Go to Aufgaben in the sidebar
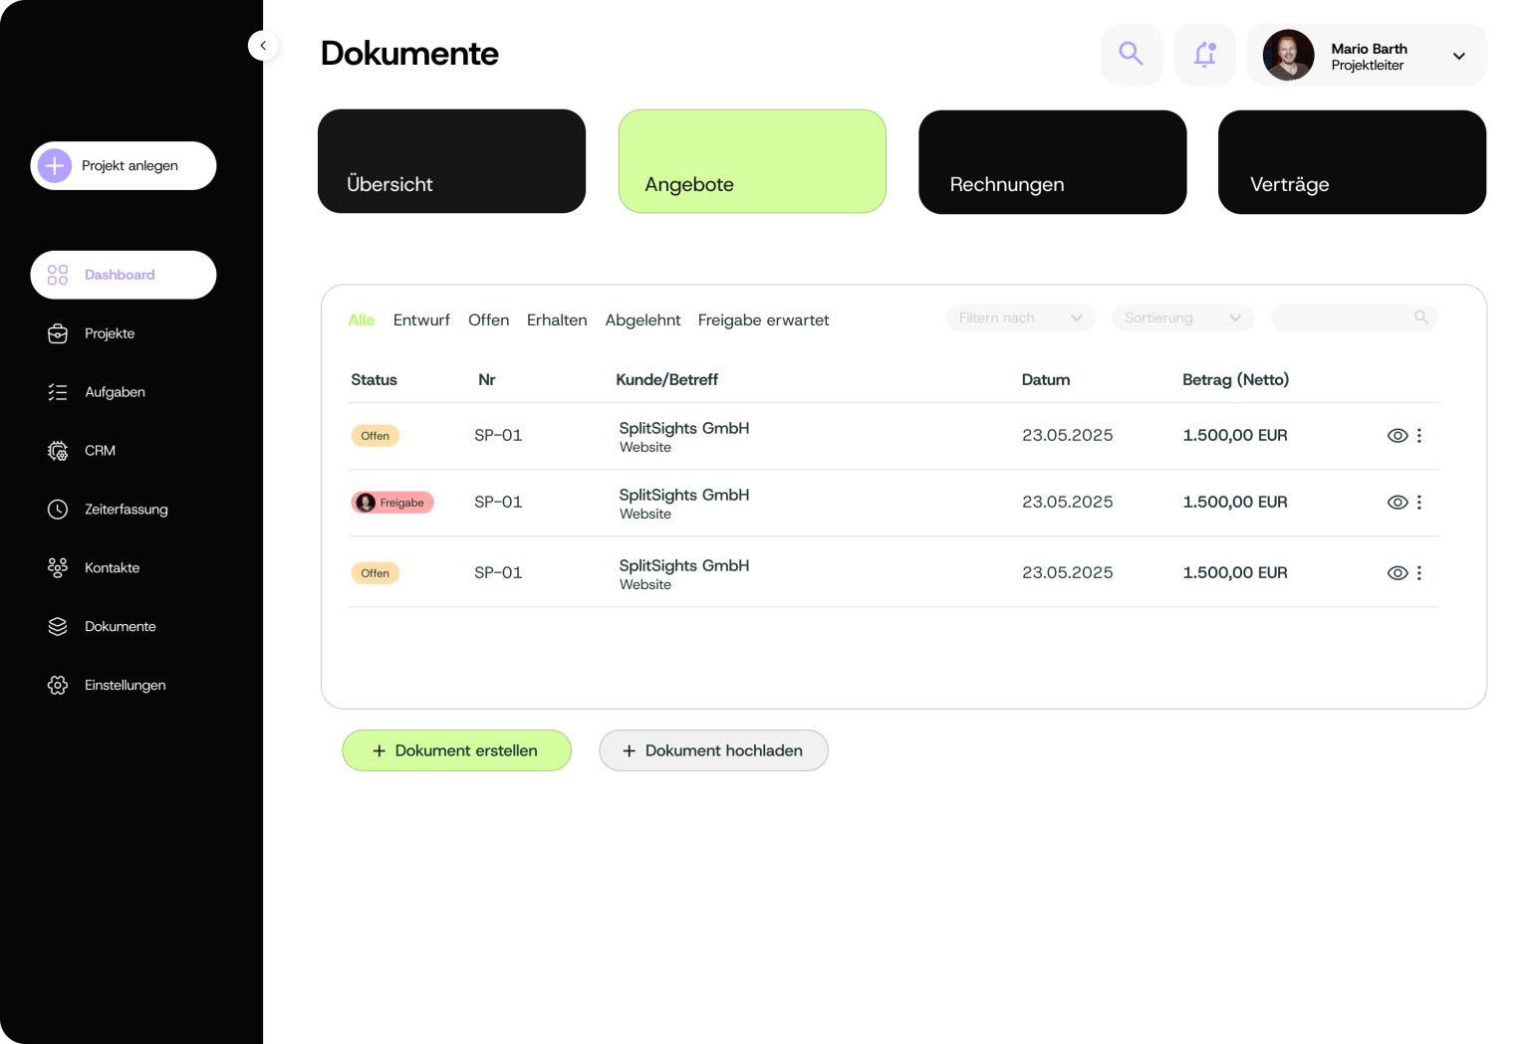The image size is (1530, 1044). 114,392
